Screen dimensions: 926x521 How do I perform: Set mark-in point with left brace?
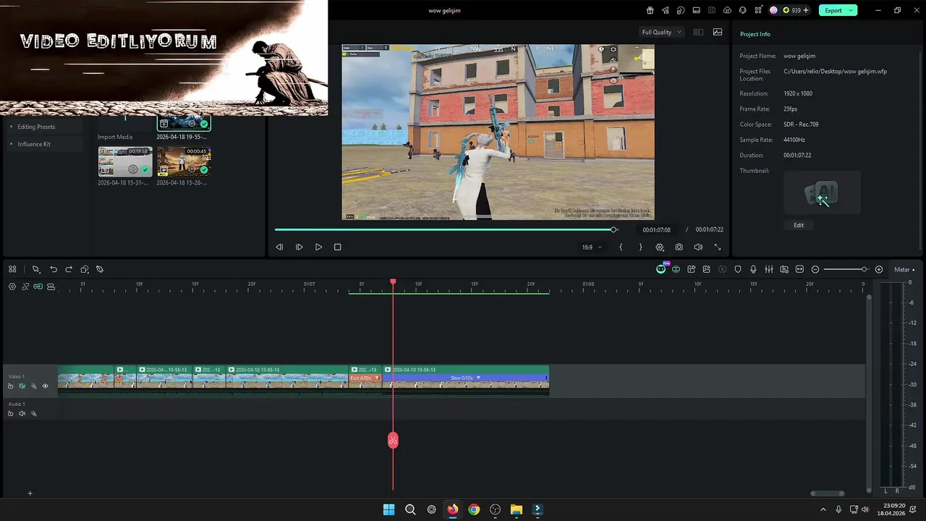click(x=621, y=247)
